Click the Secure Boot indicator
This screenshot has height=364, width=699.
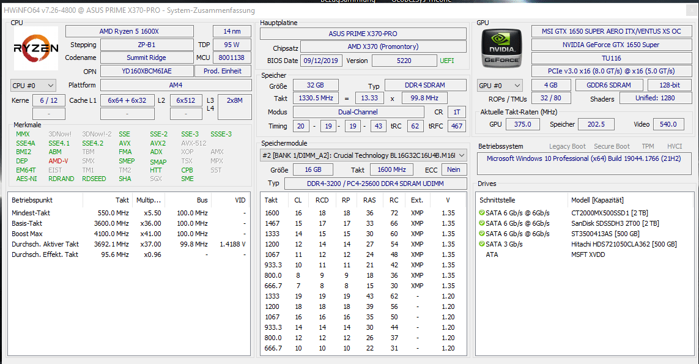(x=612, y=146)
